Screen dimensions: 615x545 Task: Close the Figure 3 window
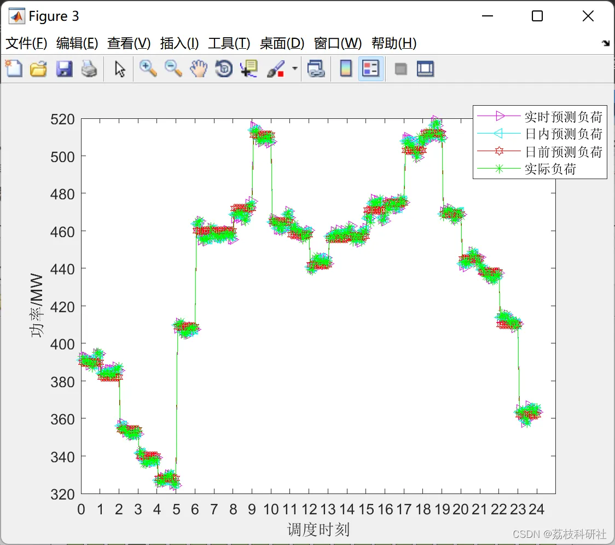[588, 16]
